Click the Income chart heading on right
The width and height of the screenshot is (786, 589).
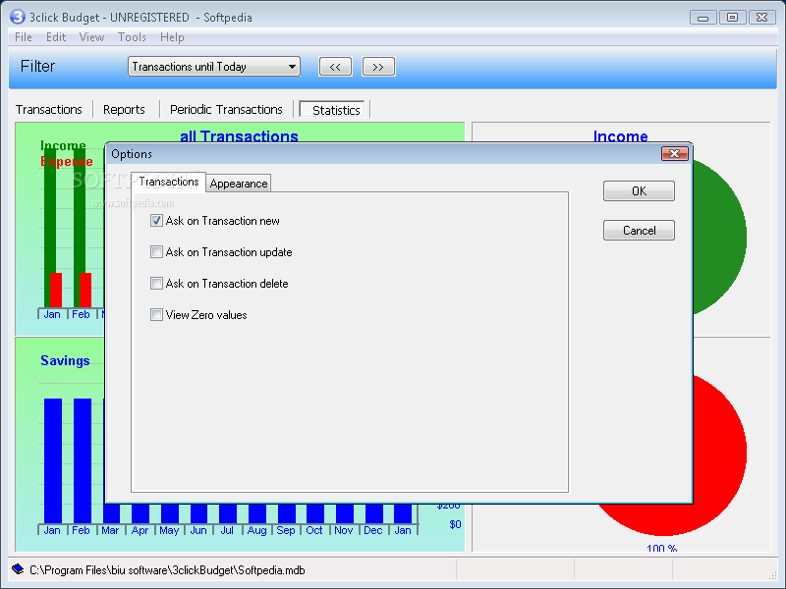[x=620, y=135]
